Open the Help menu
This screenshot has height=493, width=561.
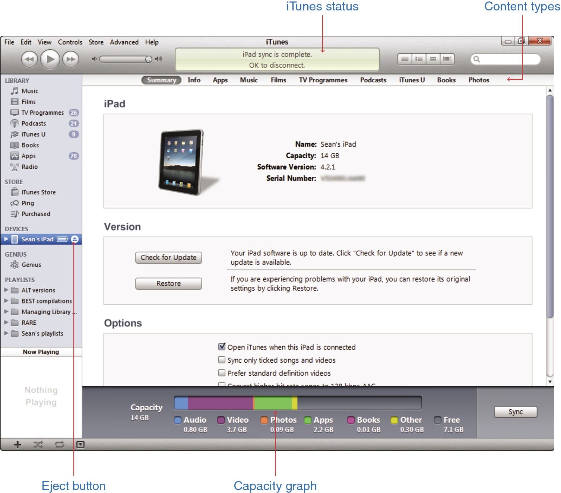point(152,42)
